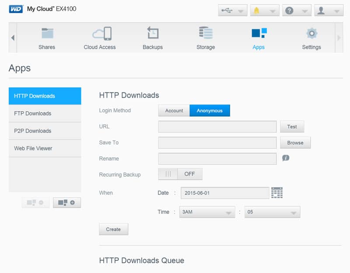Screen dimensions: 350x273
Task: Expand the Time minutes dropdown
Action: (x=272, y=212)
